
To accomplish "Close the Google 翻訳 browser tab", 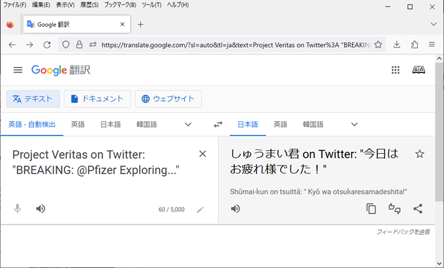I will [x=122, y=24].
